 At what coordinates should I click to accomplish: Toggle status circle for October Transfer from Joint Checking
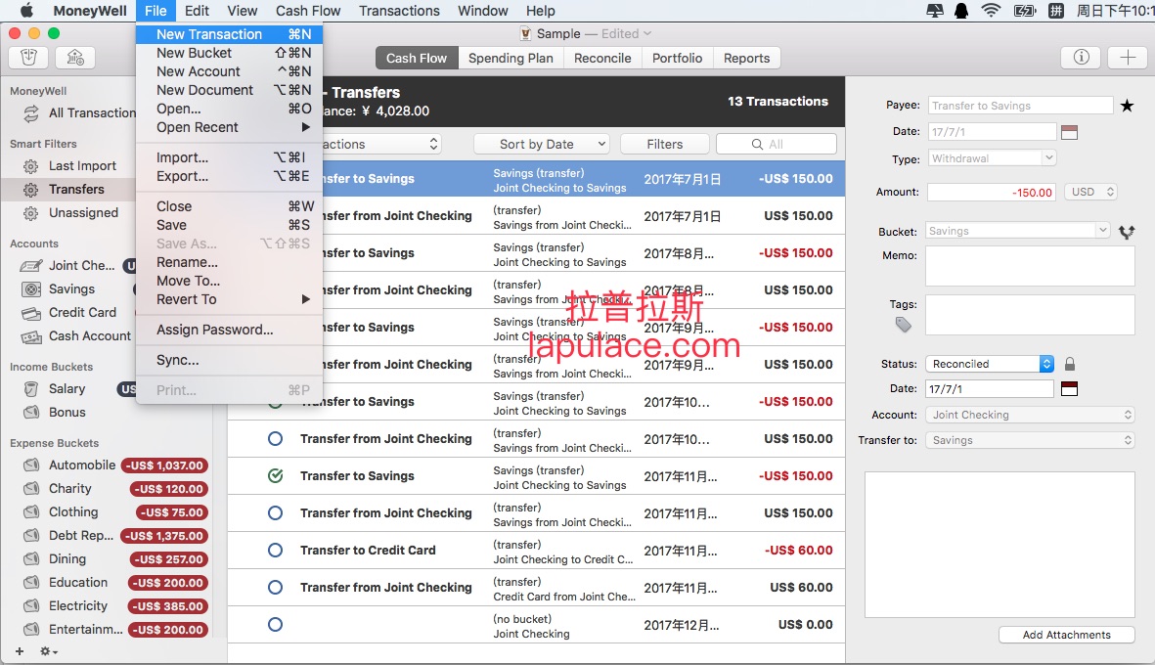(x=276, y=439)
